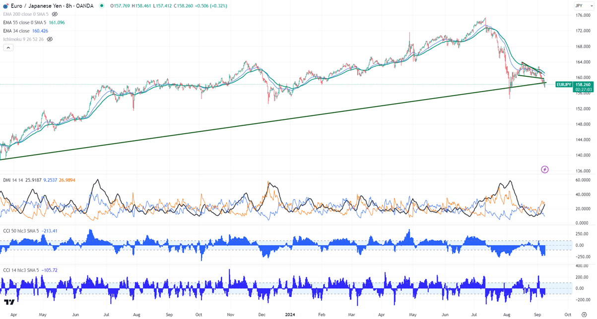Click the CCI 50 value -213.41
Image resolution: width=597 pixels, height=319 pixels.
click(50, 230)
